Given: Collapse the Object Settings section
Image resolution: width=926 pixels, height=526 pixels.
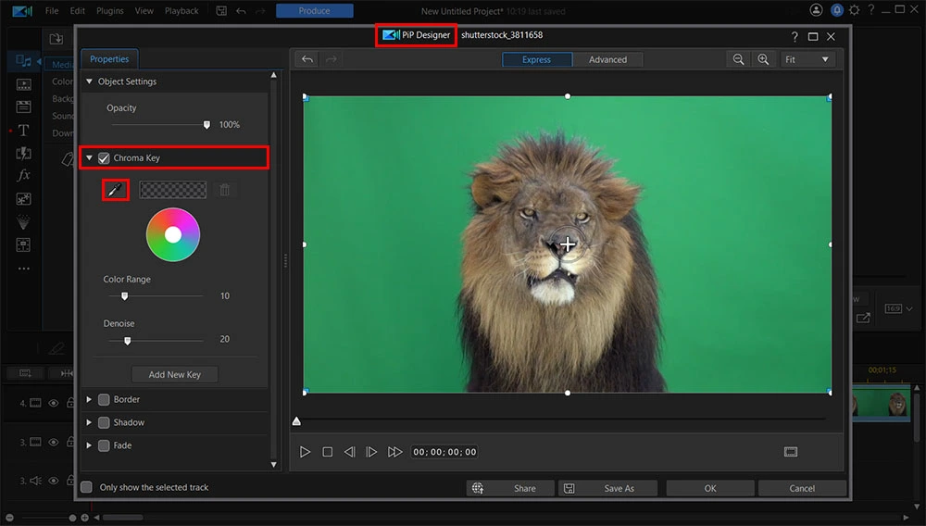Looking at the screenshot, I should pos(89,81).
